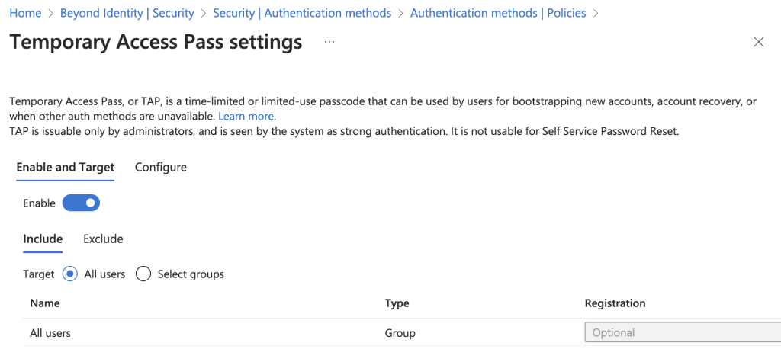The image size is (781, 362).
Task: Open the Exclude tab
Action: 103,239
